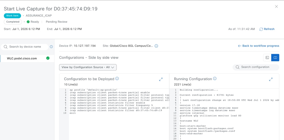Click the boot-start-marker line
This screenshot has width=284, height=140.
(192, 126)
